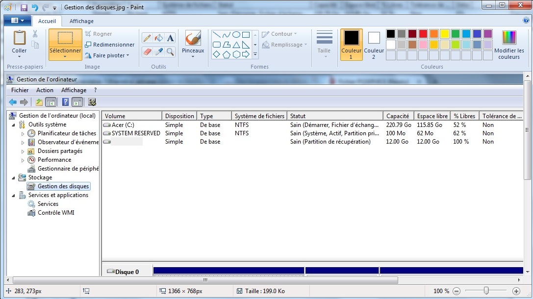Choose the Pentagon shape
This screenshot has height=299, width=533.
227,54
